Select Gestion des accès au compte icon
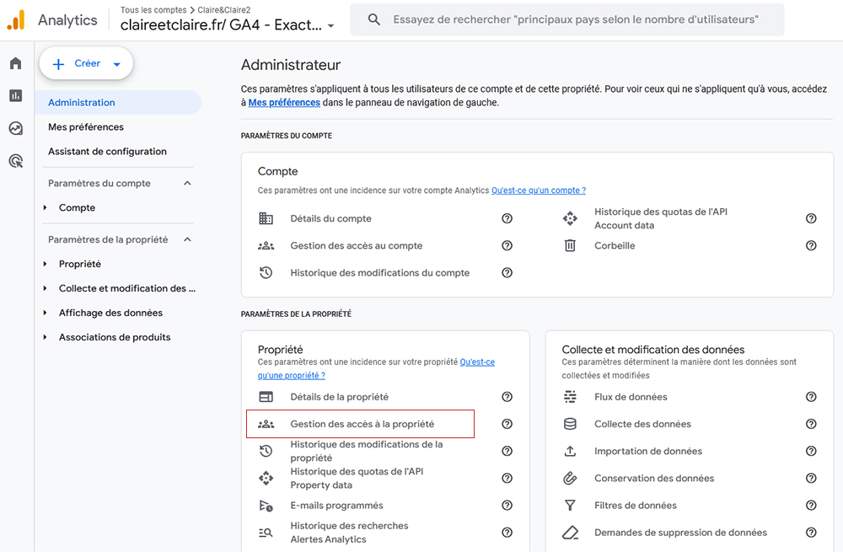843x552 pixels. pyautogui.click(x=267, y=245)
